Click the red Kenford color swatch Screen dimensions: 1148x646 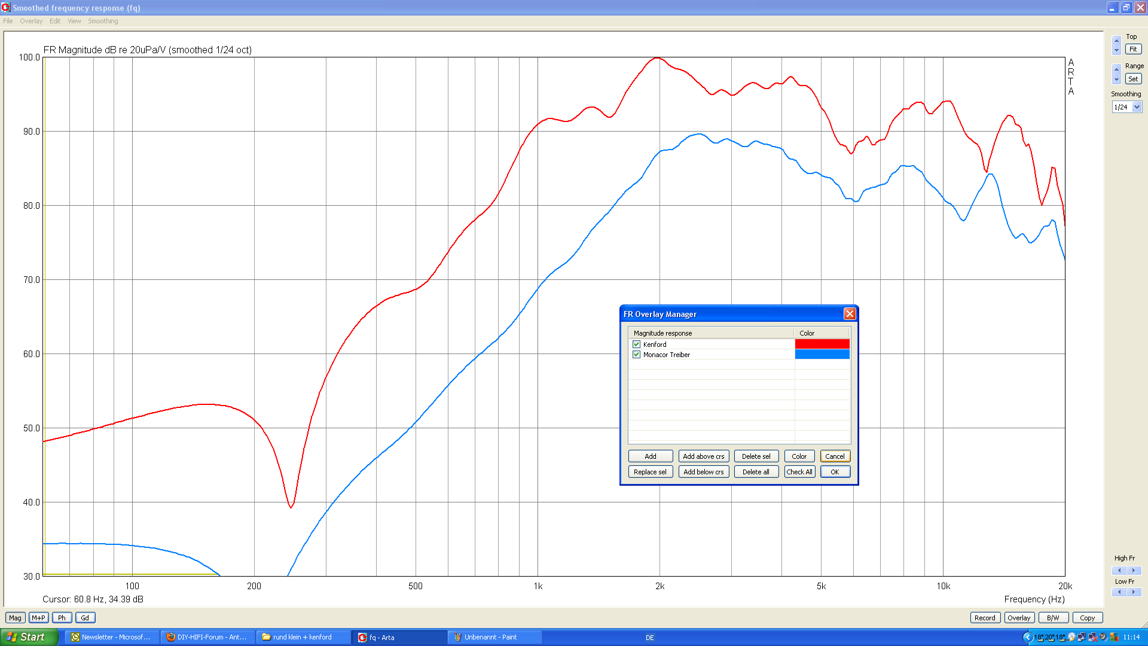tap(822, 345)
